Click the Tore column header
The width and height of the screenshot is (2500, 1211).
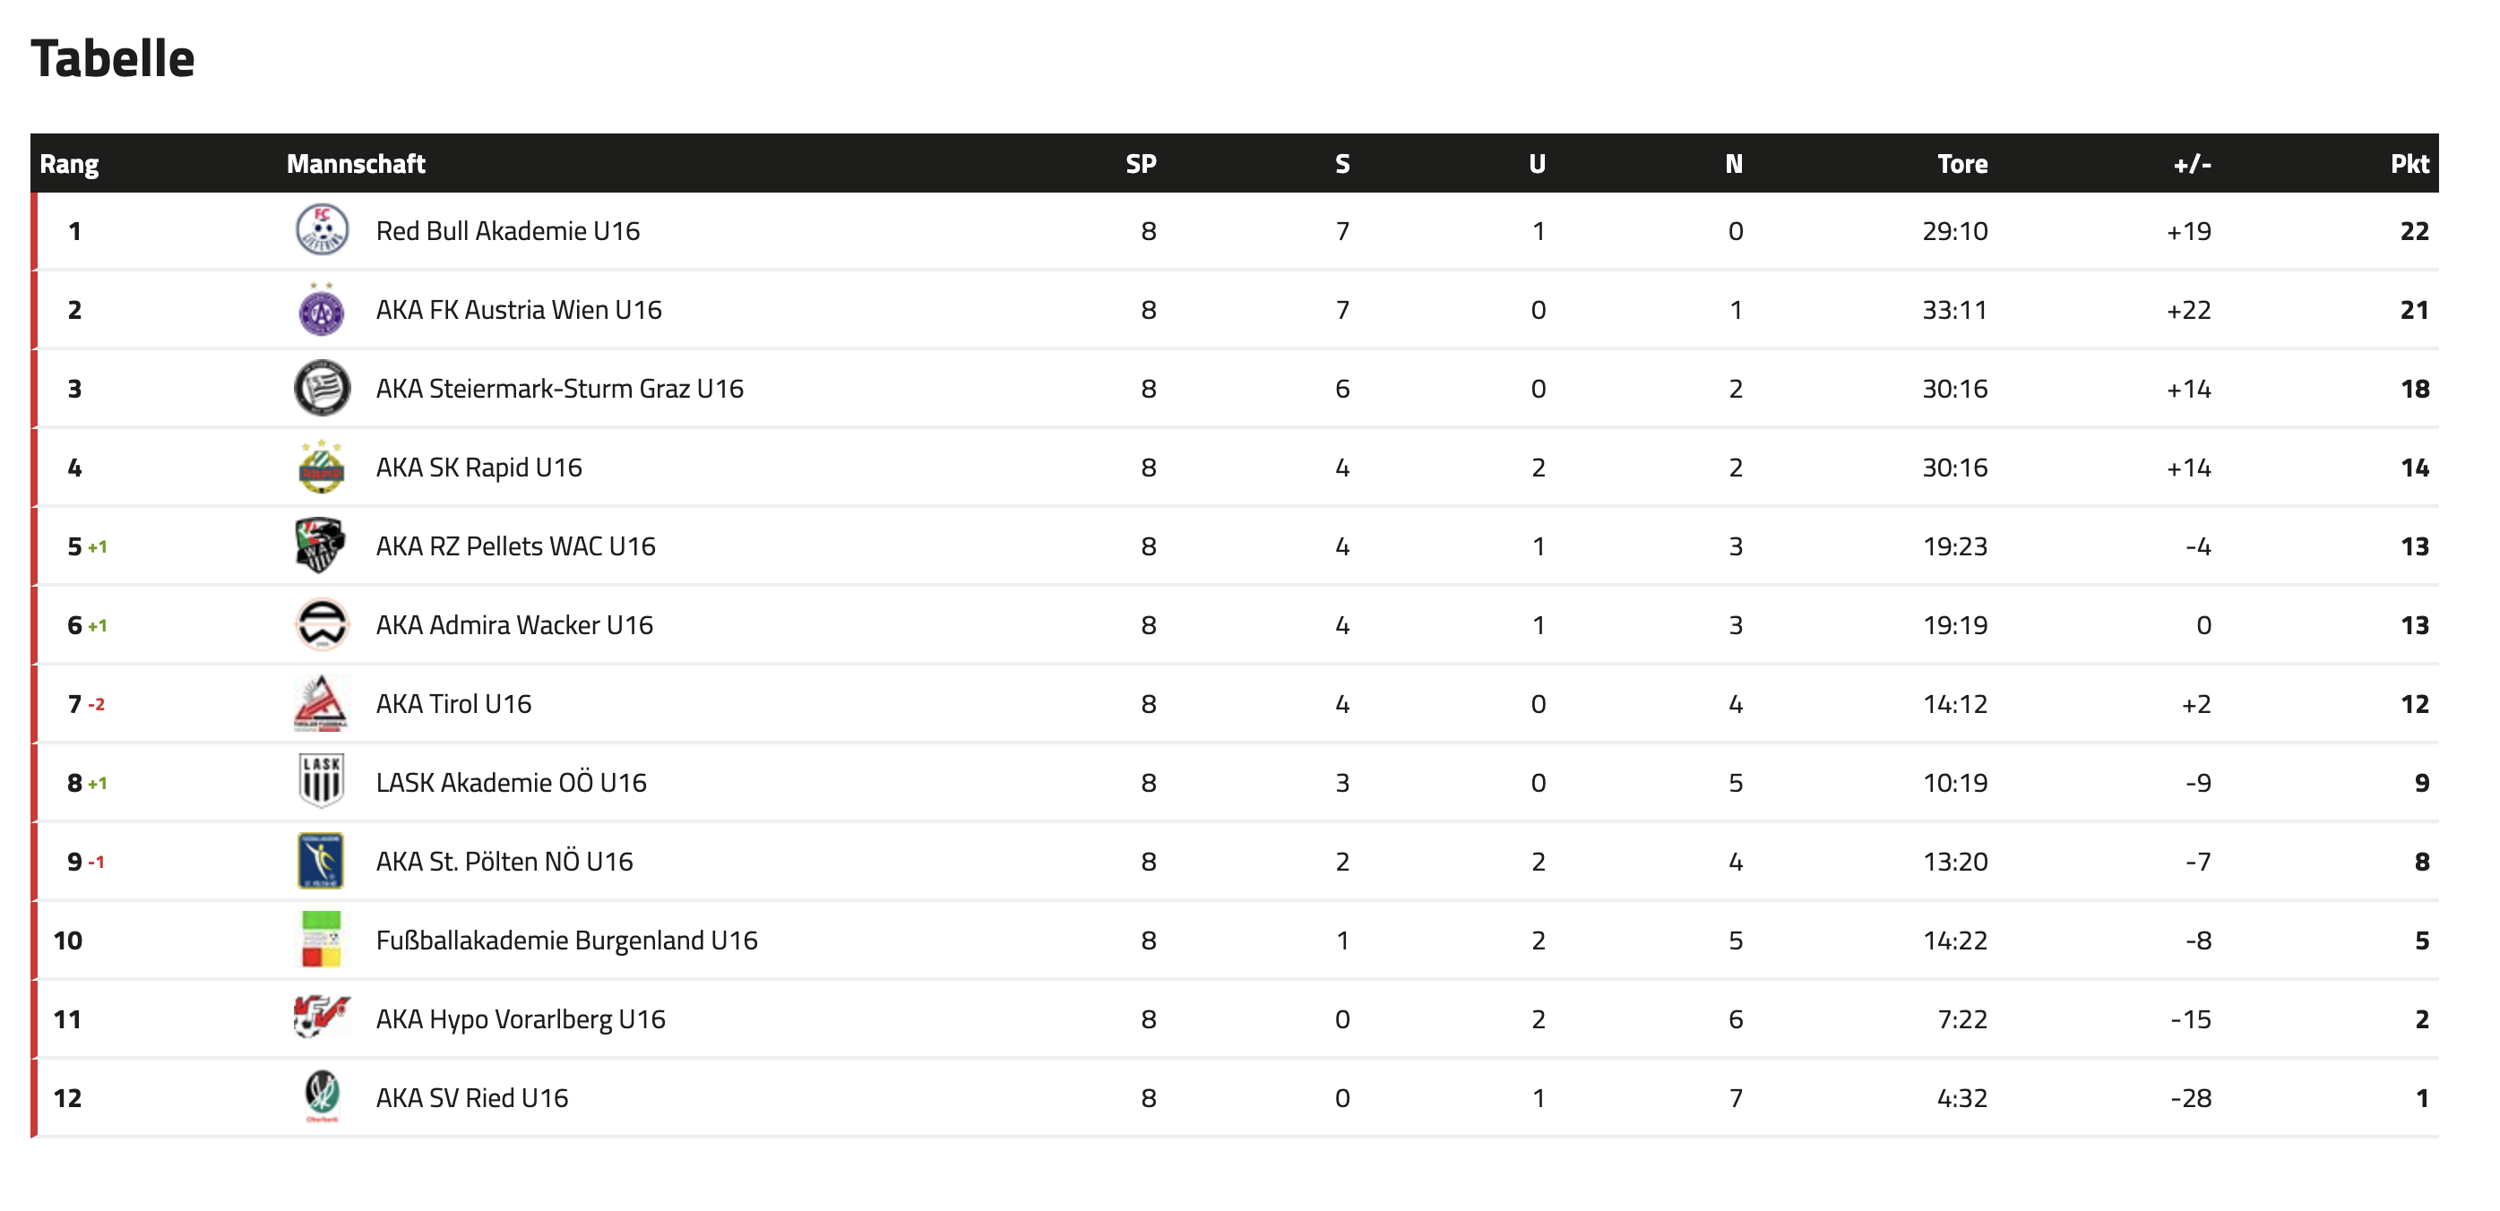pos(1961,164)
